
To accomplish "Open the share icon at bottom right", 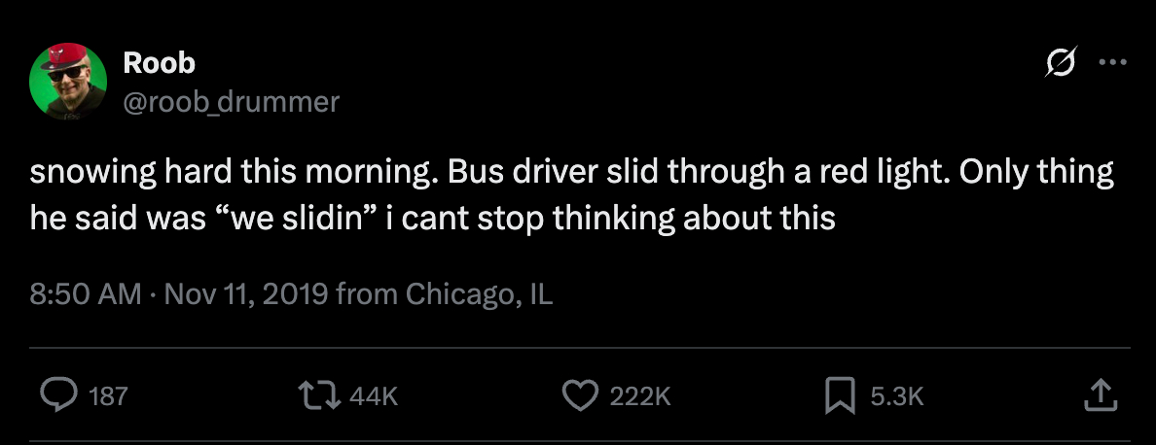I will 1098,394.
